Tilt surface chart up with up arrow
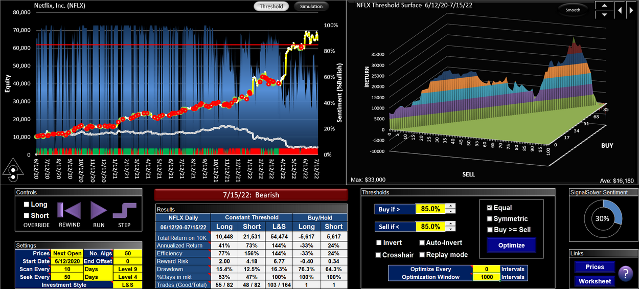 click(604, 6)
